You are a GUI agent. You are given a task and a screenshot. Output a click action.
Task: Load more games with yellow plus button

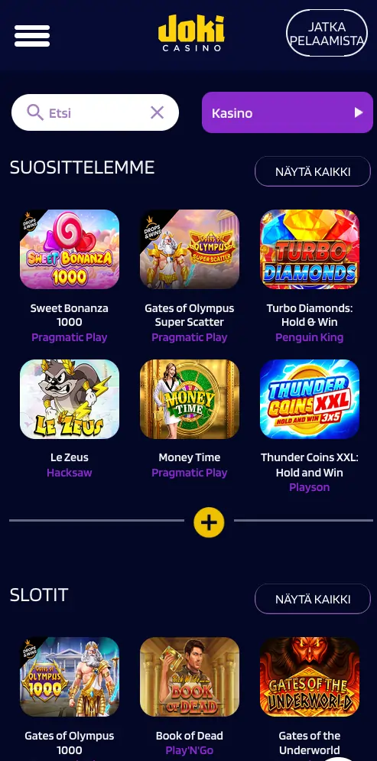pos(209,522)
